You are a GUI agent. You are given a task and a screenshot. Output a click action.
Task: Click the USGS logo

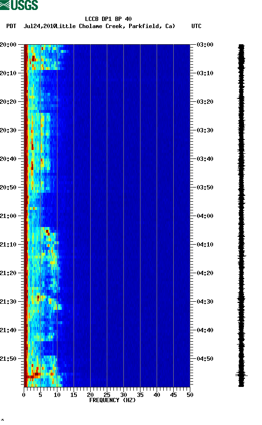click(x=19, y=5)
